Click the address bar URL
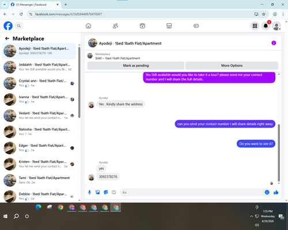 click(69, 14)
